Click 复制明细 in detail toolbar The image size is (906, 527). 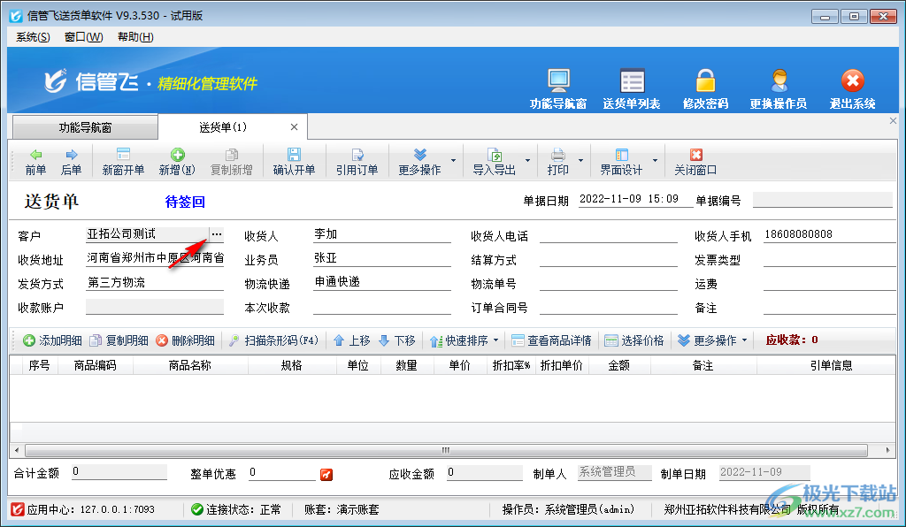pyautogui.click(x=119, y=340)
